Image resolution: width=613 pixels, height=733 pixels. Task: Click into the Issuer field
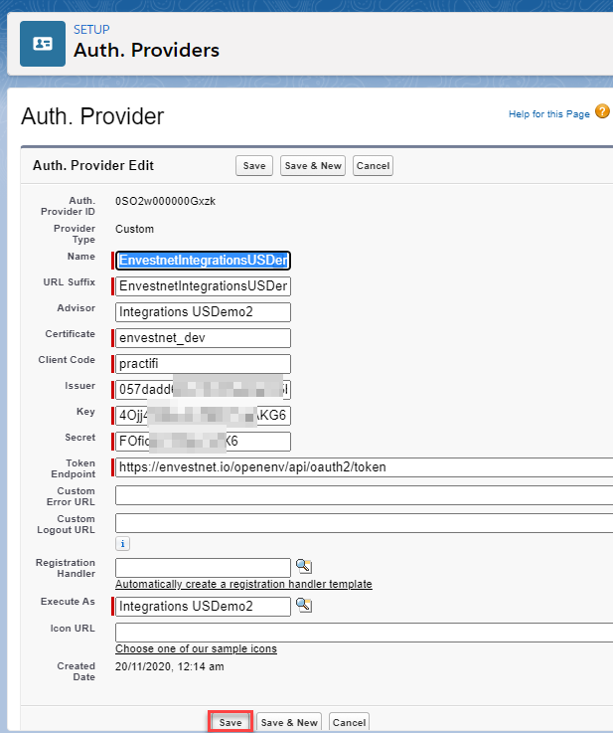click(203, 390)
